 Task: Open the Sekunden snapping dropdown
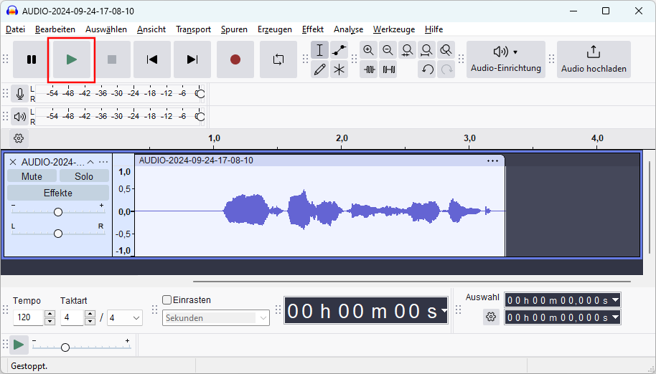click(x=216, y=317)
